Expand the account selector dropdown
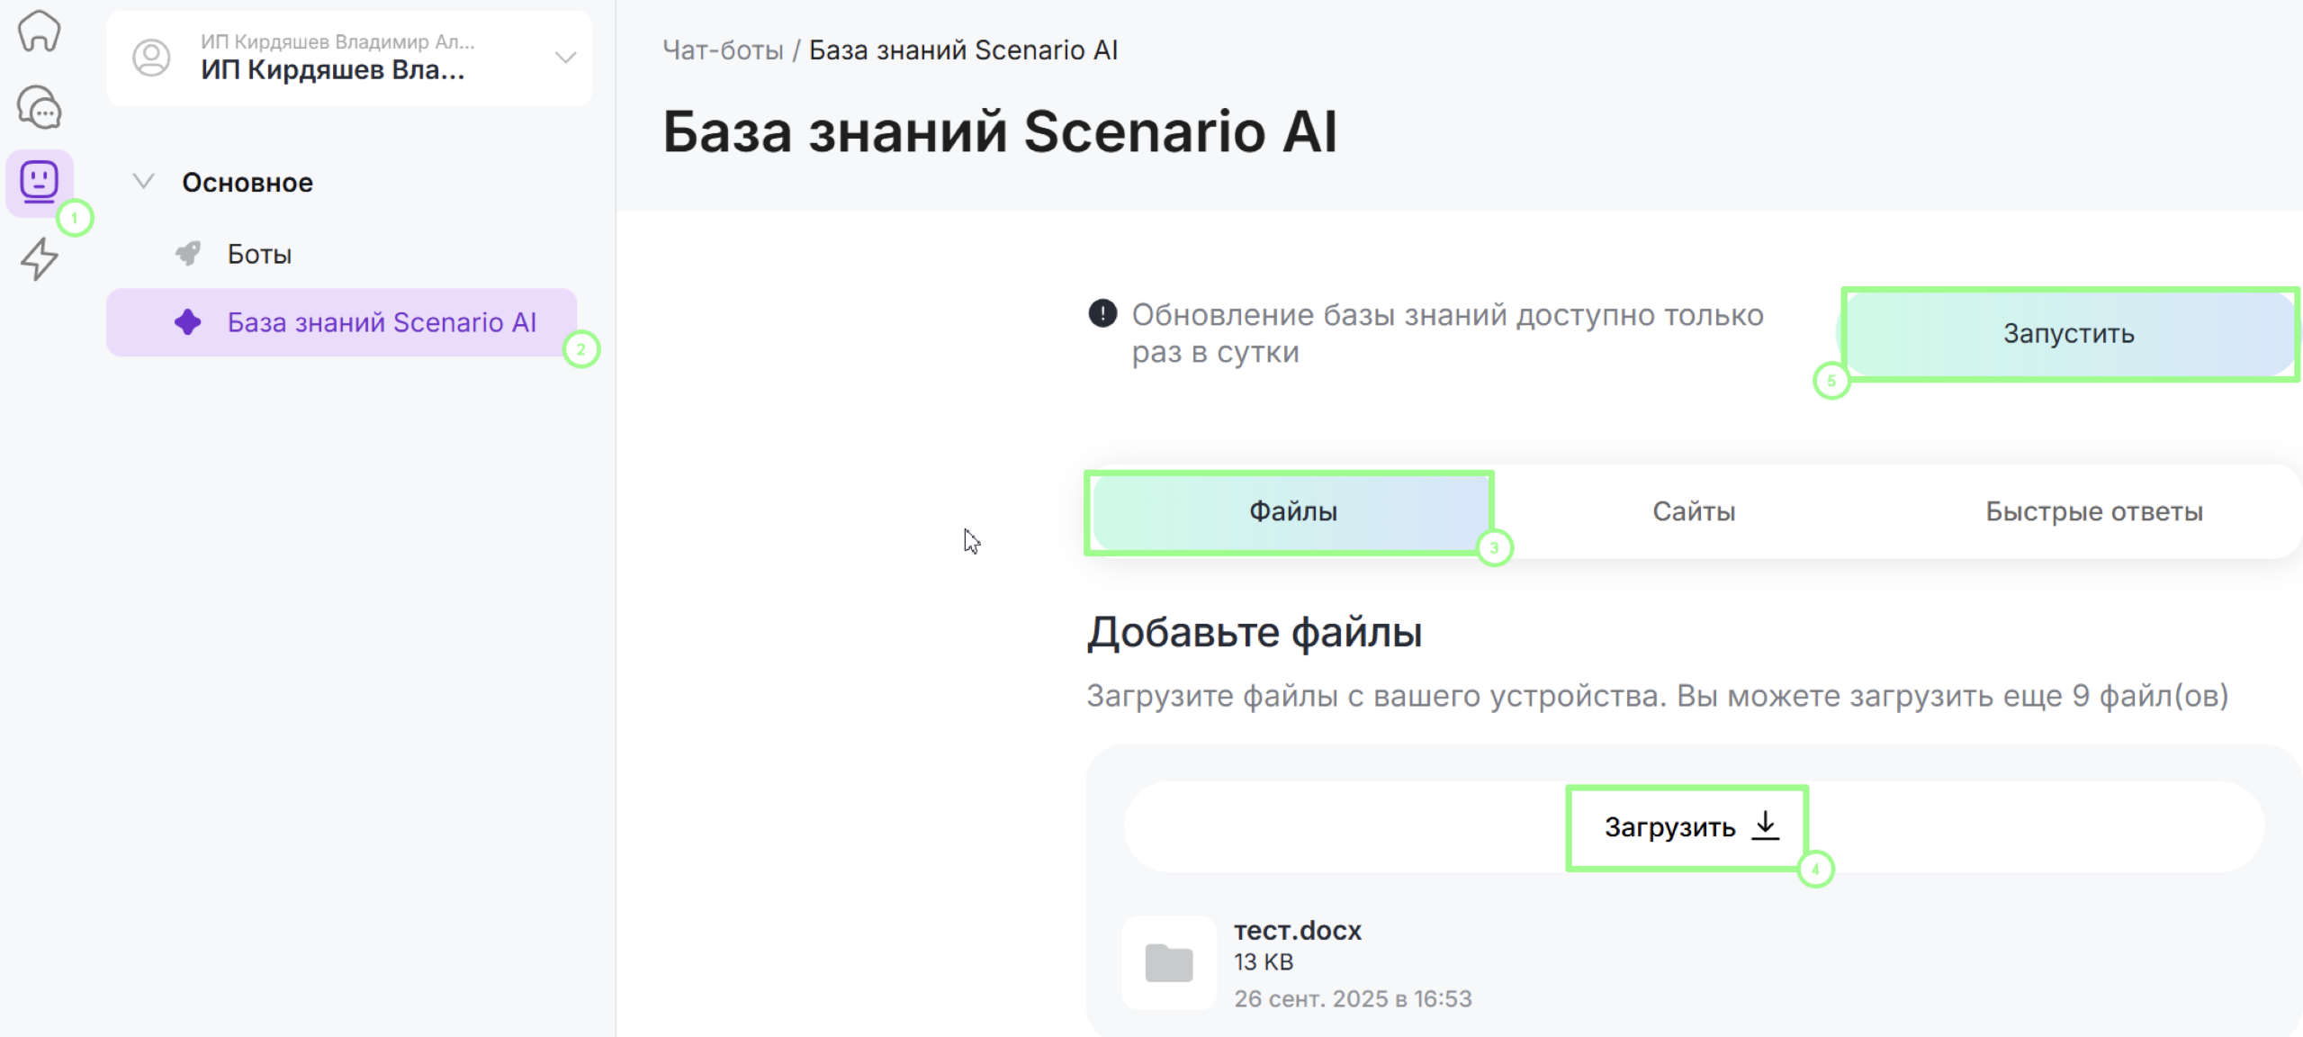The width and height of the screenshot is (2303, 1037). pos(565,58)
